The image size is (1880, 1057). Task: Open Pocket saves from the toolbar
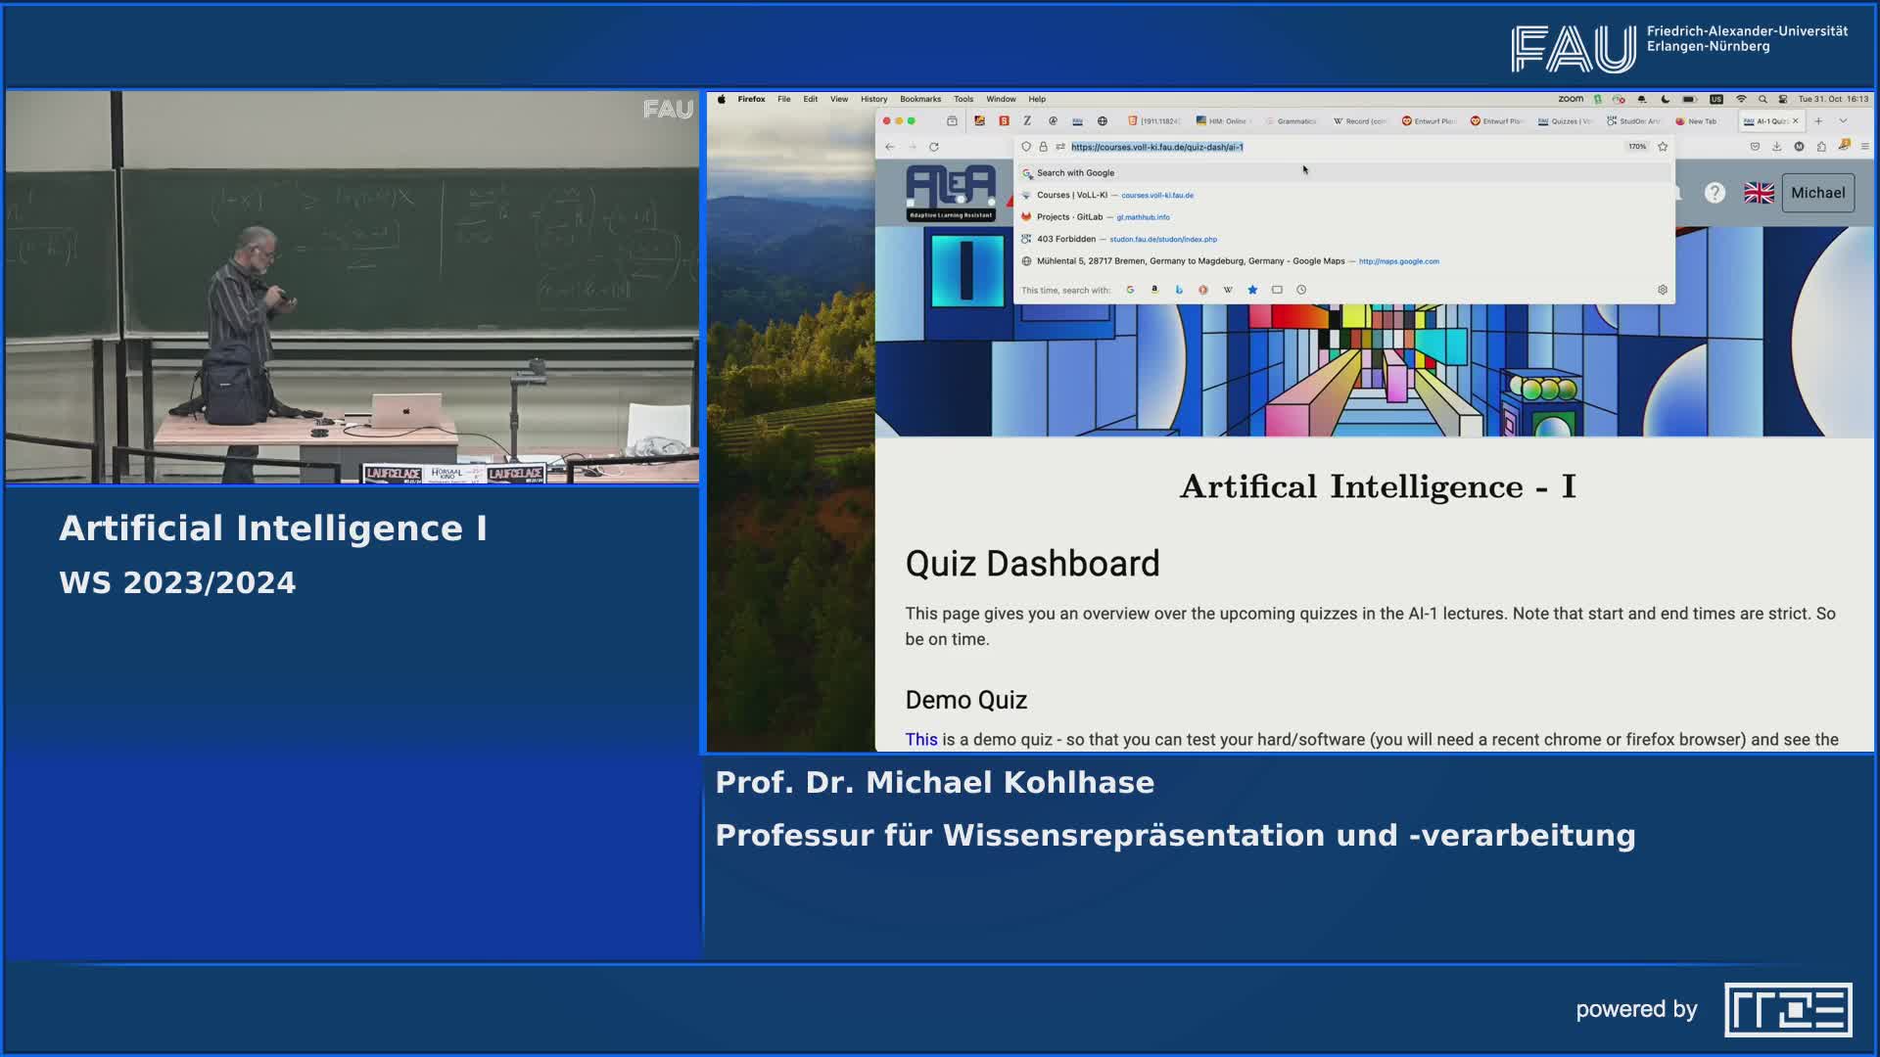coord(1756,146)
